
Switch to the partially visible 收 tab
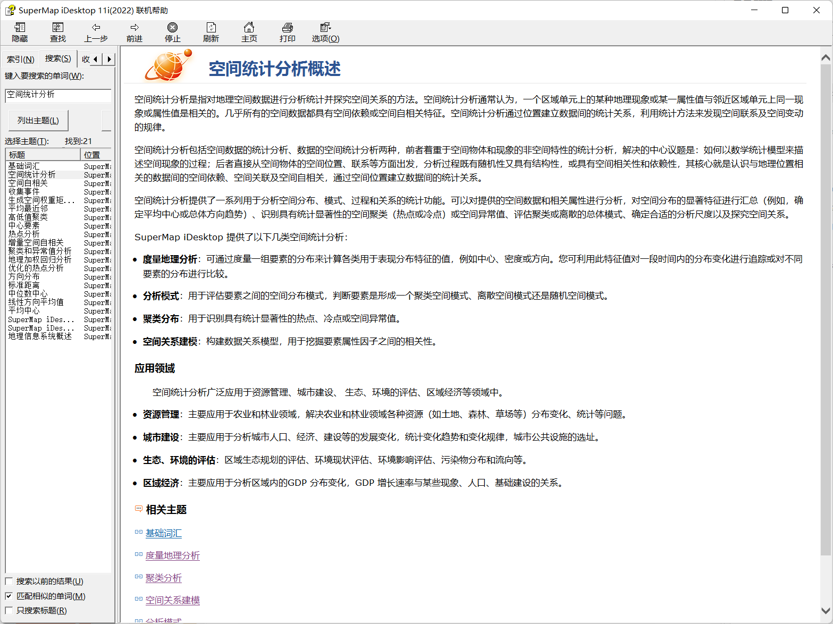tap(85, 60)
